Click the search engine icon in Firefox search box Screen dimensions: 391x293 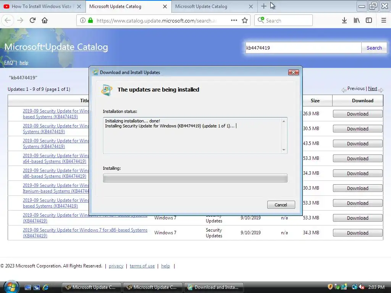pyautogui.click(x=261, y=20)
